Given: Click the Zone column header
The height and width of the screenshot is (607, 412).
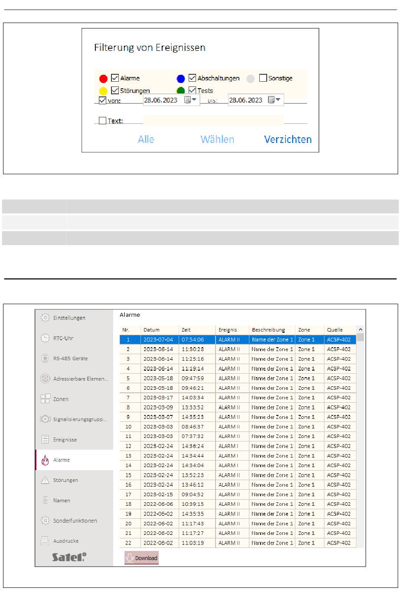Looking at the screenshot, I should pos(310,330).
